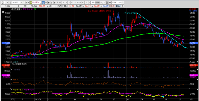This screenshot has width=199, height=101.
Task: Choose the 15 interval button
Action: pyautogui.click(x=75, y=3)
